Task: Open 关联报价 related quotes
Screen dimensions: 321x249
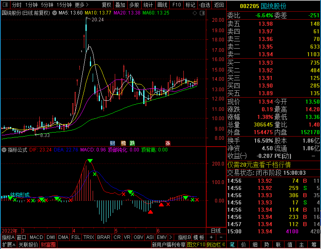Action: point(28,245)
